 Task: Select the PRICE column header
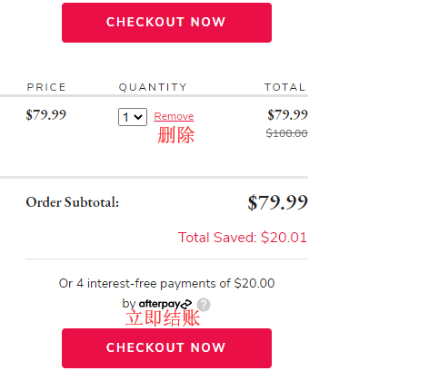pyautogui.click(x=46, y=87)
